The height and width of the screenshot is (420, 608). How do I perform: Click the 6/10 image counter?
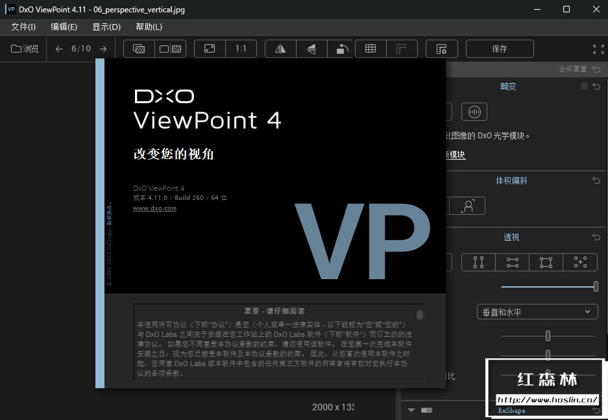click(81, 49)
